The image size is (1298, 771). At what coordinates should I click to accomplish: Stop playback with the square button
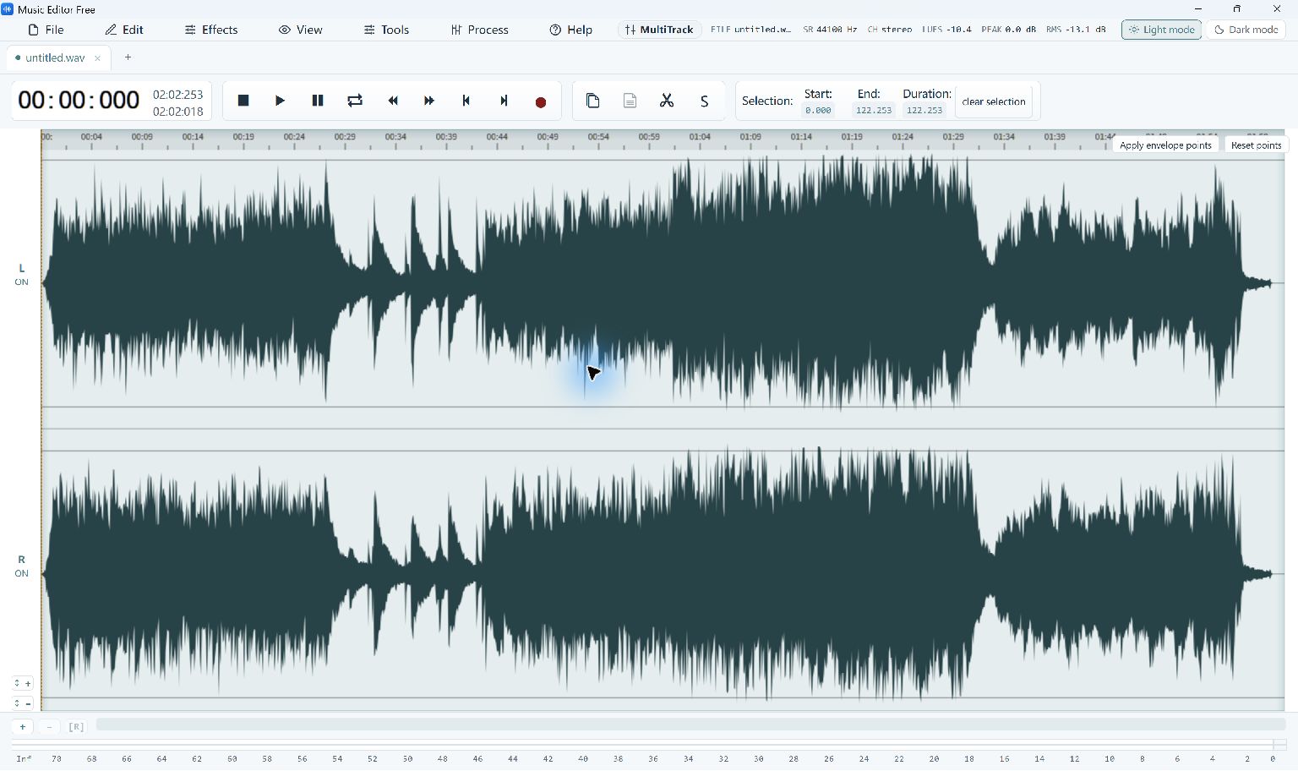[243, 101]
